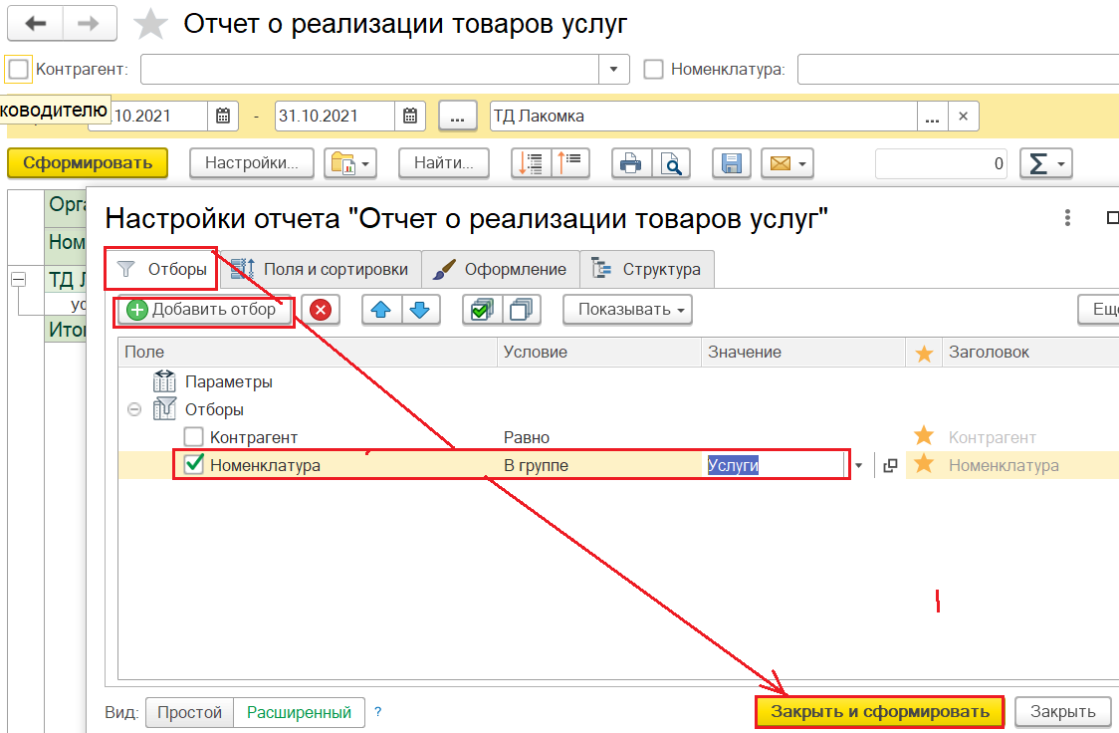Click the save floppy disk icon
The width and height of the screenshot is (1119, 733).
(x=732, y=163)
